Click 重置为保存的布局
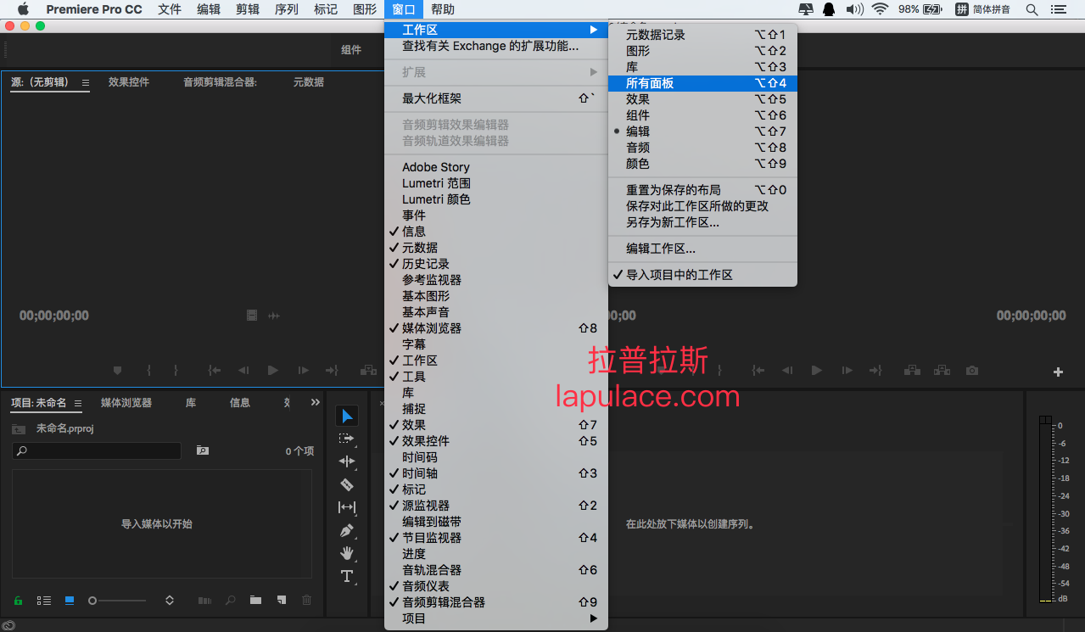 click(702, 190)
